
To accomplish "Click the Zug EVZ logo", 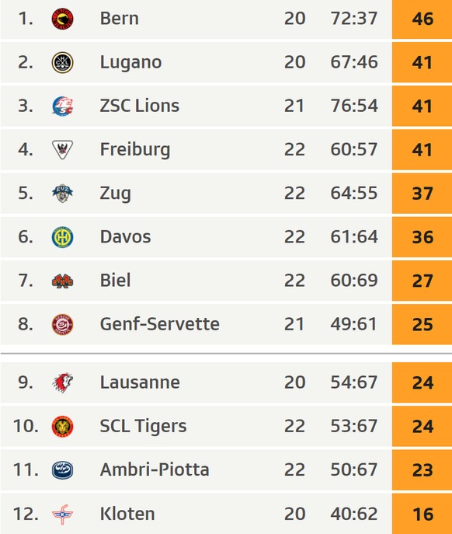I will click(62, 193).
